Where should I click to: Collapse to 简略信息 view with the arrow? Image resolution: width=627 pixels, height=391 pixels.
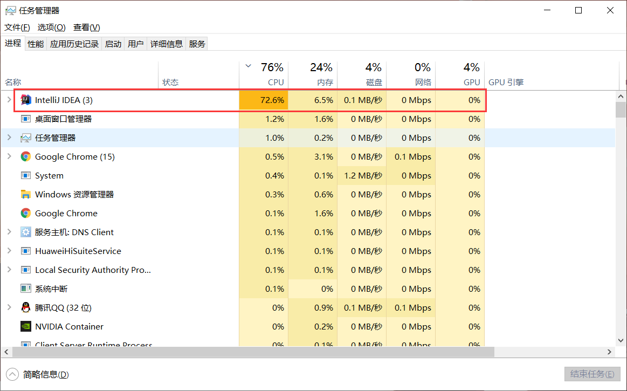[12, 374]
